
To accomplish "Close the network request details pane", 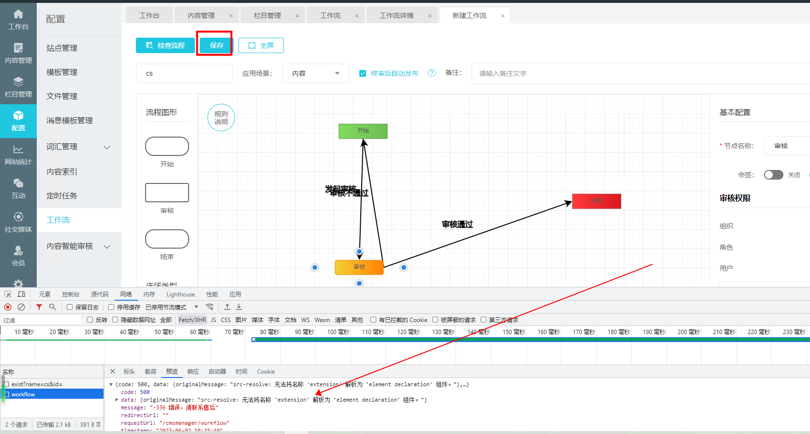I will (x=113, y=371).
